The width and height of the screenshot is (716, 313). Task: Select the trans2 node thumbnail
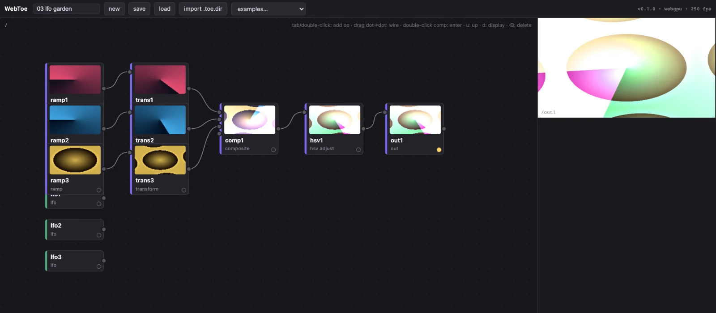pyautogui.click(x=160, y=120)
